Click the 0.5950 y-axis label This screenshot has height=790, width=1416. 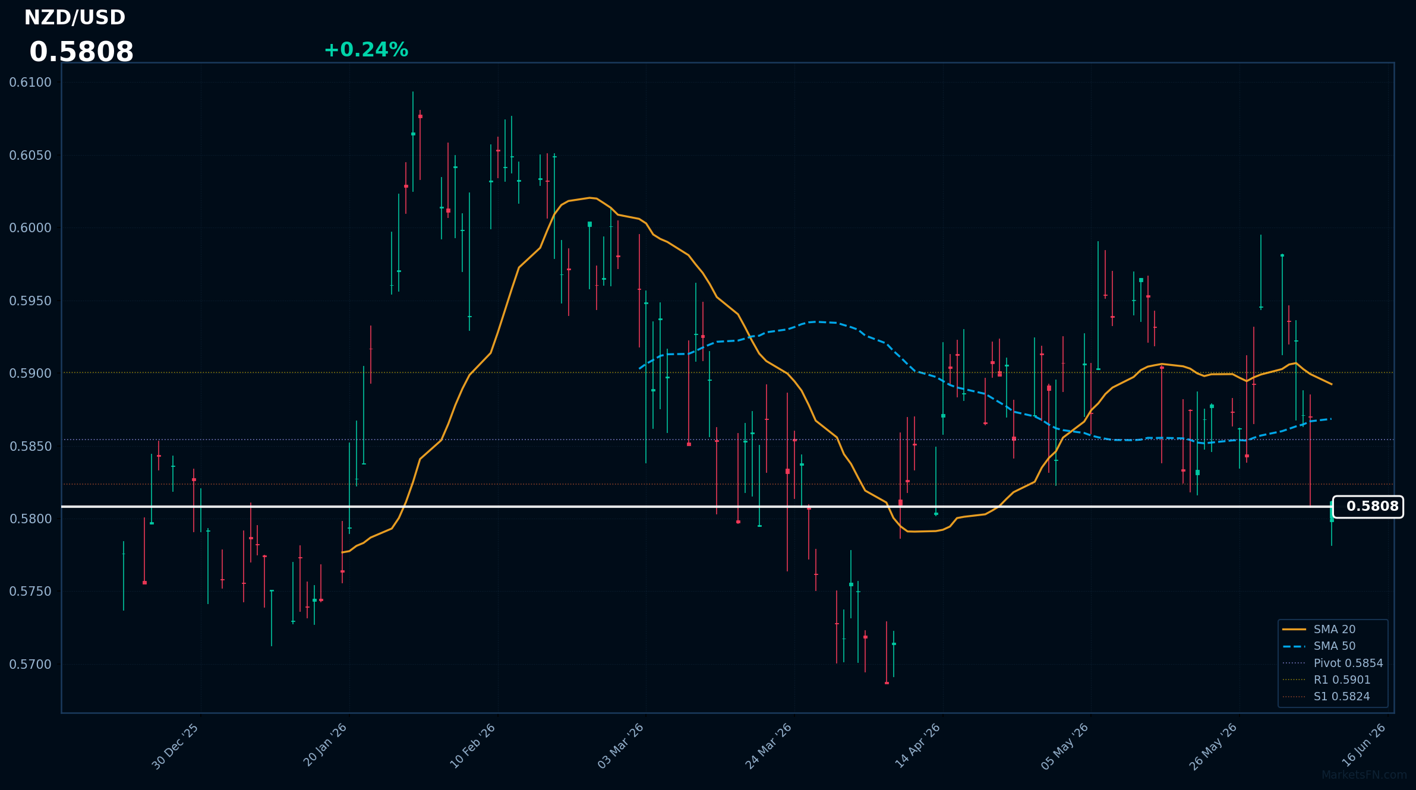(30, 301)
